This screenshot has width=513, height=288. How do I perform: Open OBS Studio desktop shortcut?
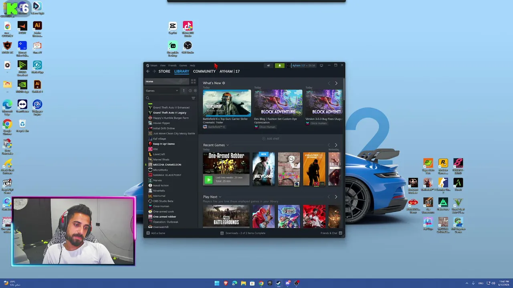pyautogui.click(x=188, y=48)
